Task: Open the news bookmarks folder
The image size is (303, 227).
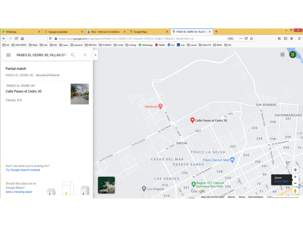Action: [x=64, y=45]
